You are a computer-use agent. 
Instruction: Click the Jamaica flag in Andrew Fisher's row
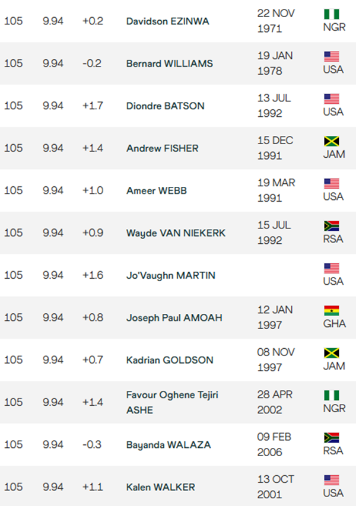[x=331, y=141]
